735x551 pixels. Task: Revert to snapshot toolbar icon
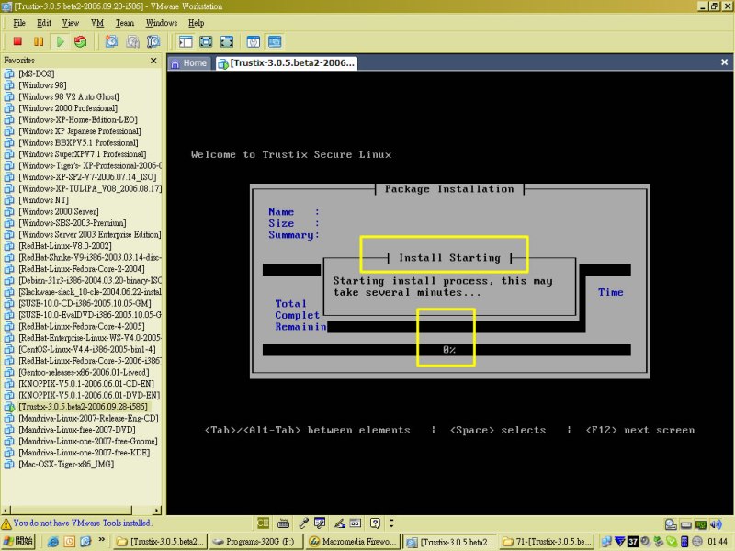point(132,41)
